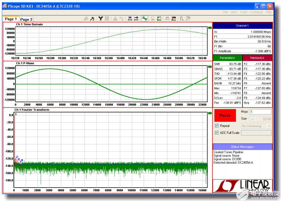Toggle green indicator beside Ch 1 Time Domain
Screen dimensions: 281x201
pyautogui.click(x=210, y=28)
